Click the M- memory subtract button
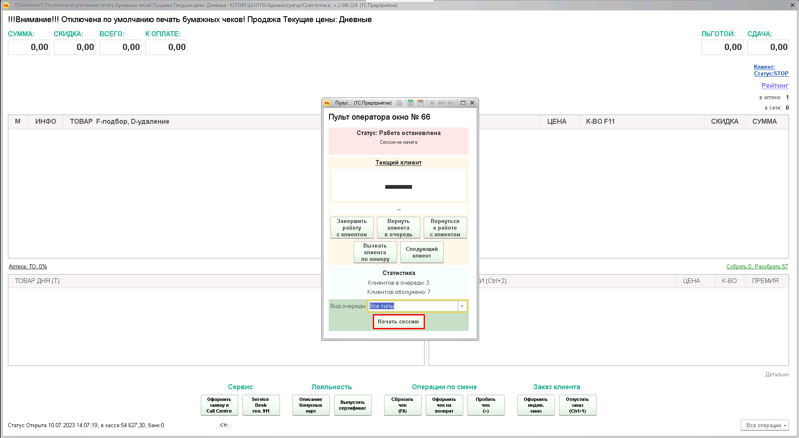Image resolution: width=799 pixels, height=438 pixels. click(452, 103)
